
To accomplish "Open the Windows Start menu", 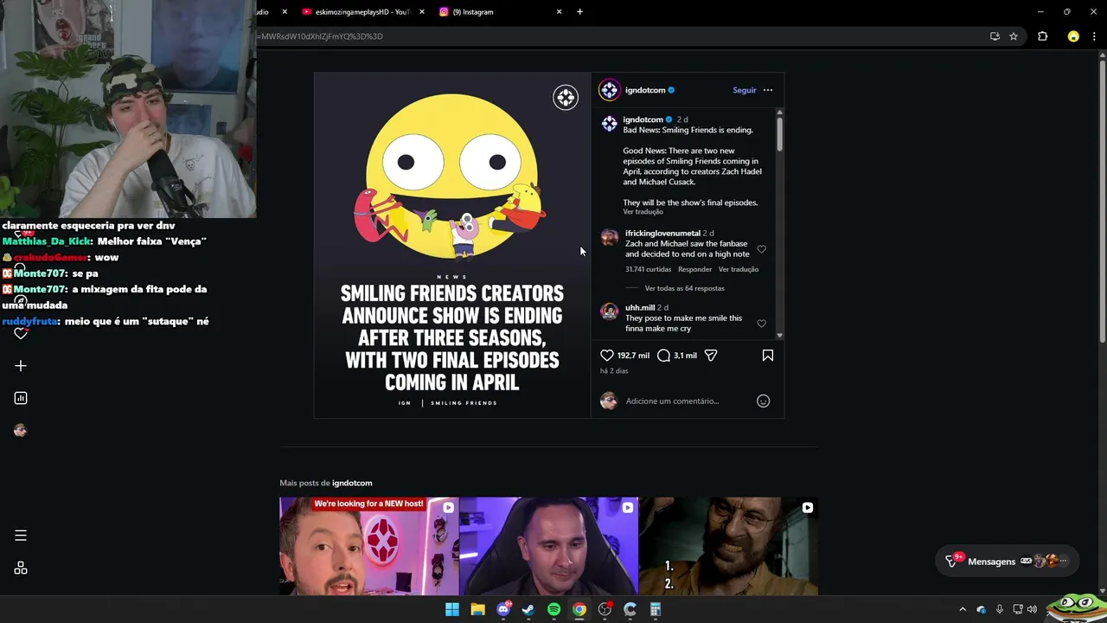I will (x=451, y=609).
